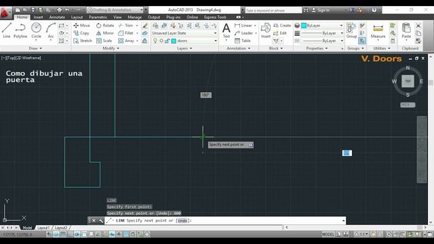Open the object color ByLayer dropdown
434x244 pixels.
pos(322,26)
